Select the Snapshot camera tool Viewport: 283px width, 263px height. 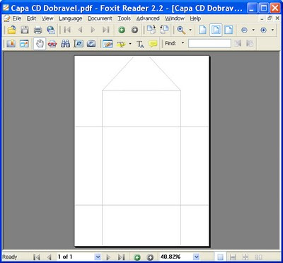(91, 44)
